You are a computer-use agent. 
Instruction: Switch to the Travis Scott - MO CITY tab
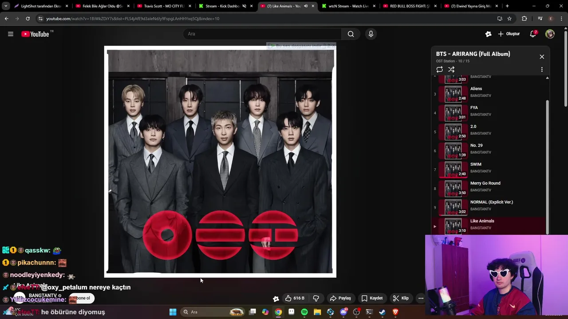pyautogui.click(x=163, y=6)
